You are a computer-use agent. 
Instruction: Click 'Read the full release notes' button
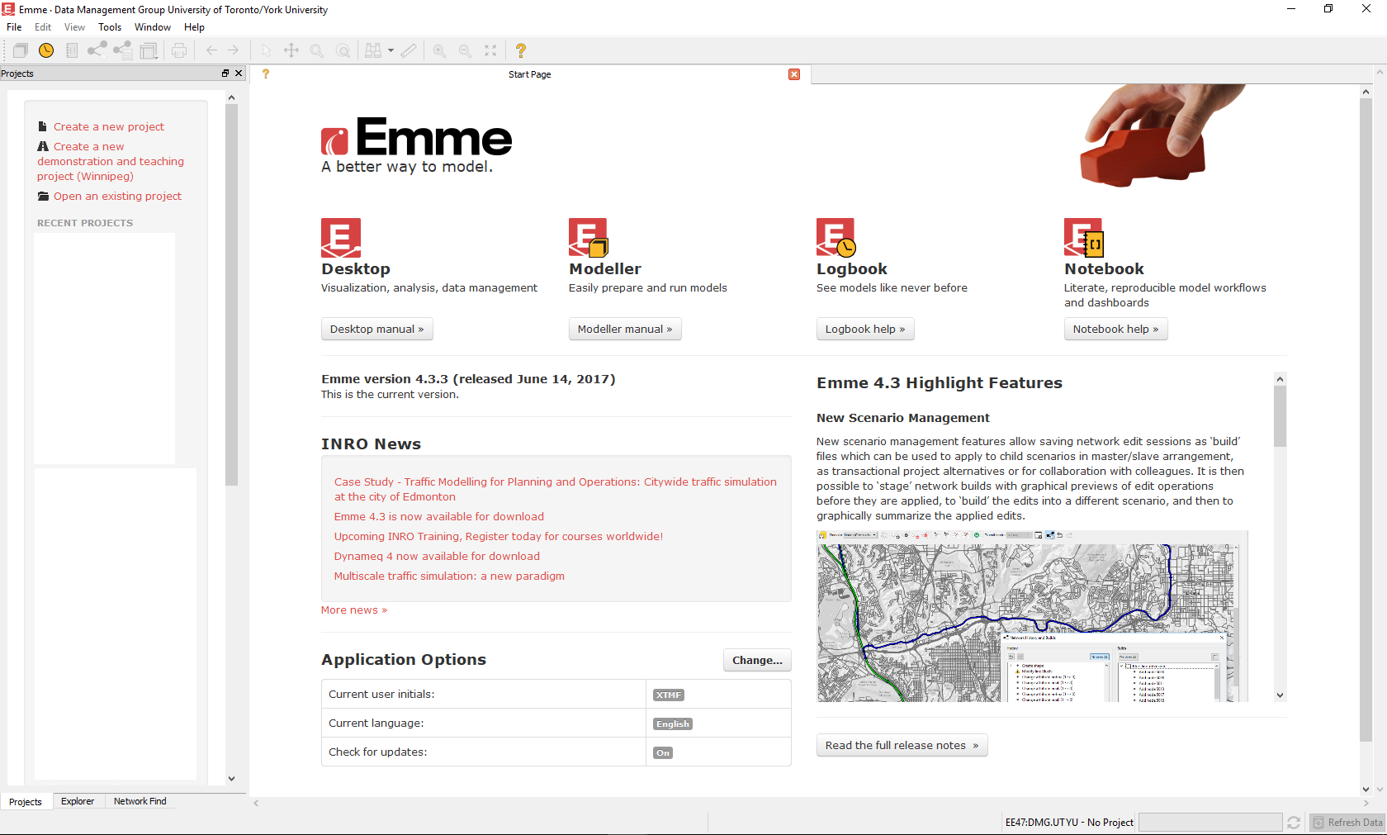click(902, 745)
